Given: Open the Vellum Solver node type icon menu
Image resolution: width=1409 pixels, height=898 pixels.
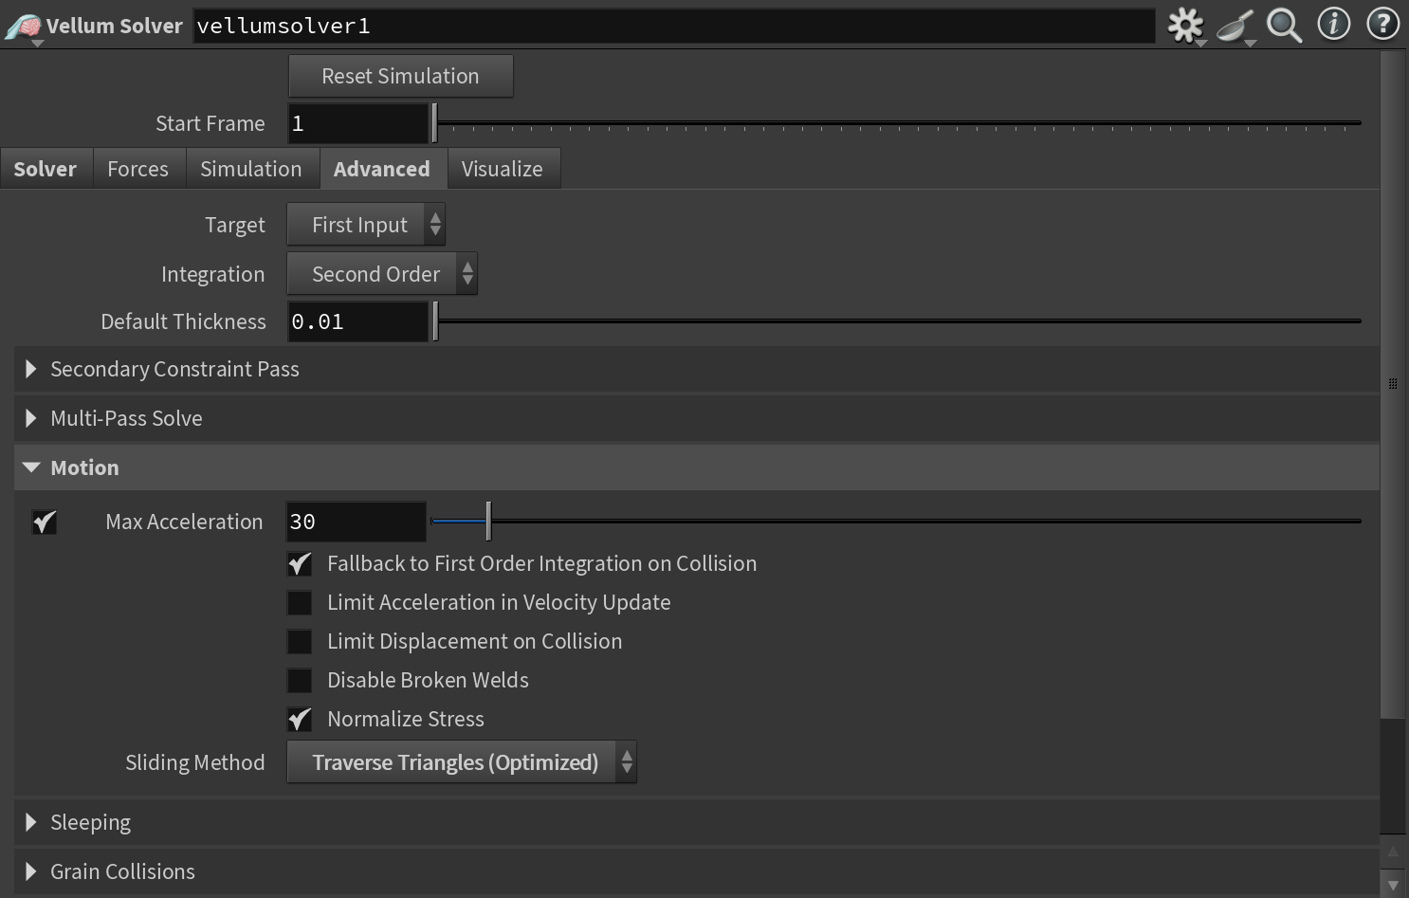Looking at the screenshot, I should 23,27.
